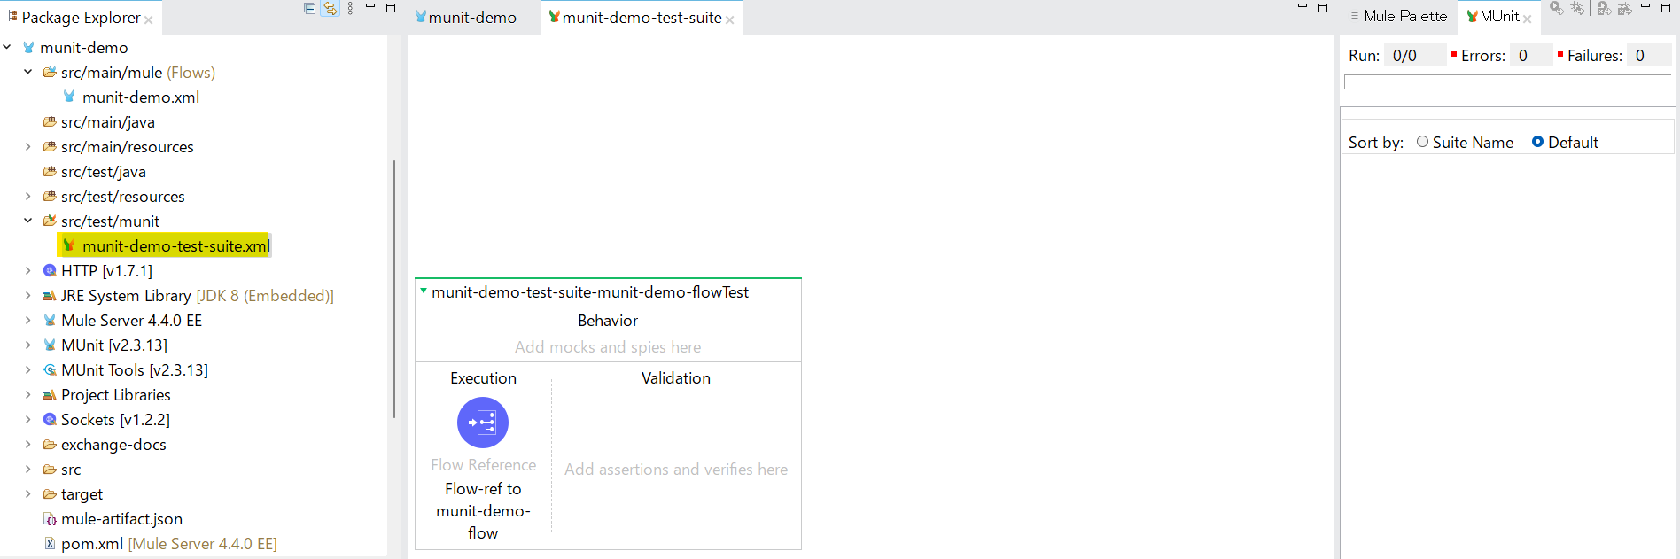Maximize the editor area
The image size is (1680, 559).
click(1323, 8)
